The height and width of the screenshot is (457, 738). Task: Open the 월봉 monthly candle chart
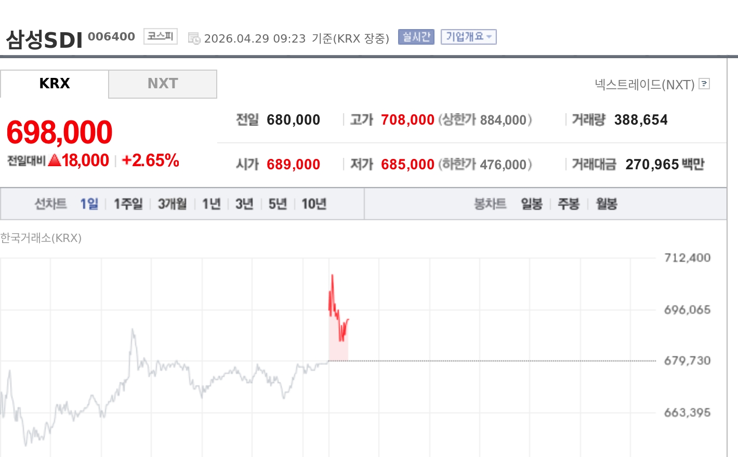click(607, 204)
